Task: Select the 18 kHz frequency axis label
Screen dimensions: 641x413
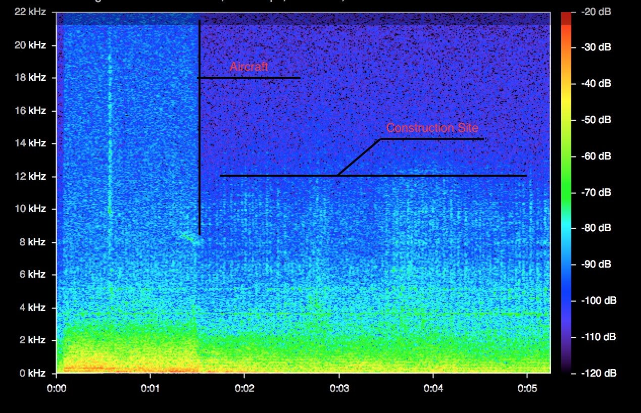Action: [30, 78]
